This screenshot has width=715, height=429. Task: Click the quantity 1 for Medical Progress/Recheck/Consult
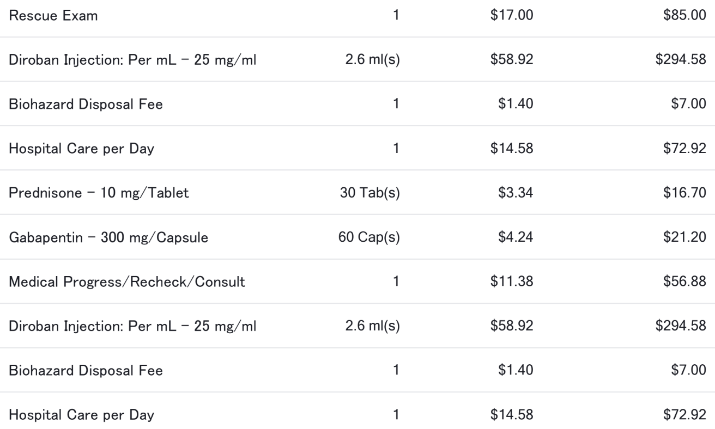point(396,281)
